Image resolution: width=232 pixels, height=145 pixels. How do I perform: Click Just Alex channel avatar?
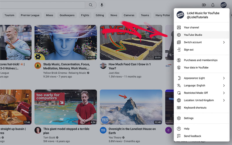(103, 66)
